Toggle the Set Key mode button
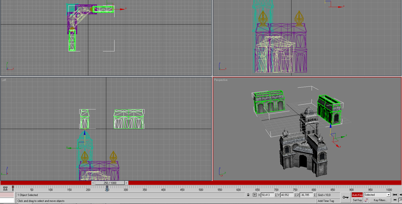 point(357,200)
